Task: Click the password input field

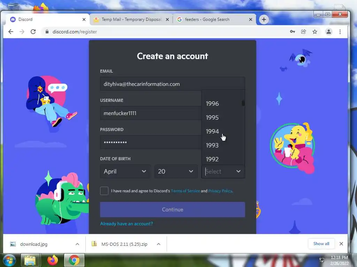Action: click(x=151, y=142)
